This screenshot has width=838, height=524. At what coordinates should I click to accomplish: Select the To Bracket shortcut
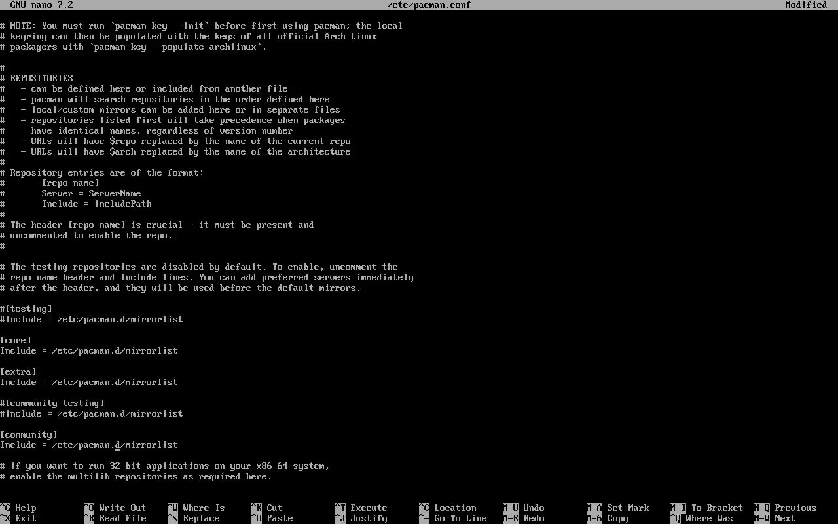tap(706, 508)
